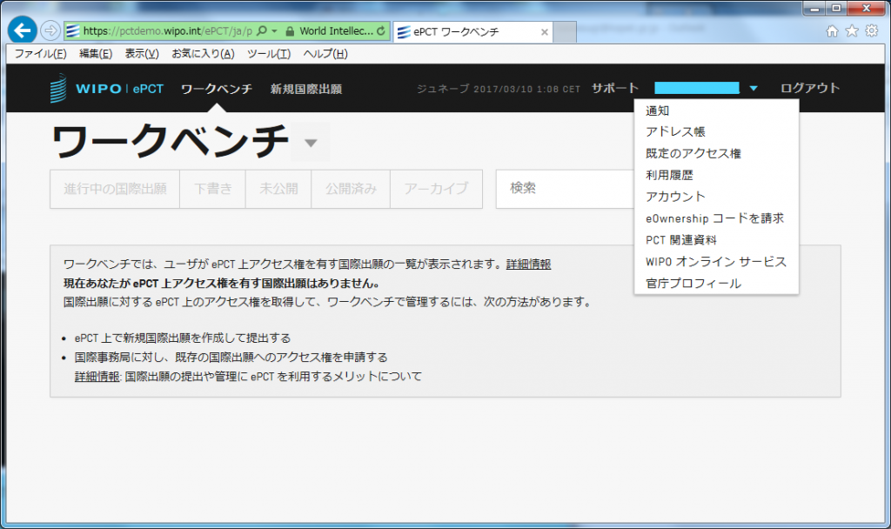Expand the ワークベンチ title dropdown arrow

(x=311, y=144)
